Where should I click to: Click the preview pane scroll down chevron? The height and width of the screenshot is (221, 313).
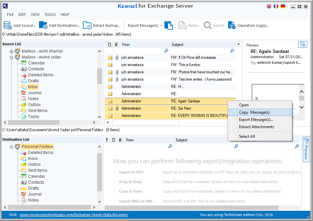point(302,107)
